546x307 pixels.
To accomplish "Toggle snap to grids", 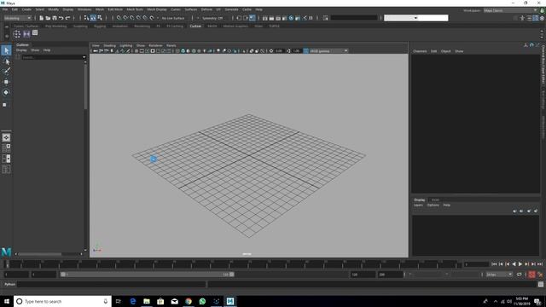I will click(x=119, y=18).
